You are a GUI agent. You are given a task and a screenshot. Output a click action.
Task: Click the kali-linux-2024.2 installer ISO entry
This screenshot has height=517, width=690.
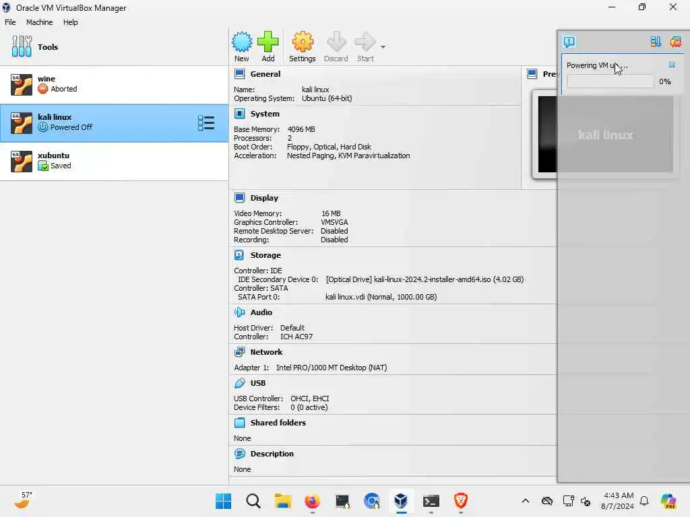click(x=425, y=279)
